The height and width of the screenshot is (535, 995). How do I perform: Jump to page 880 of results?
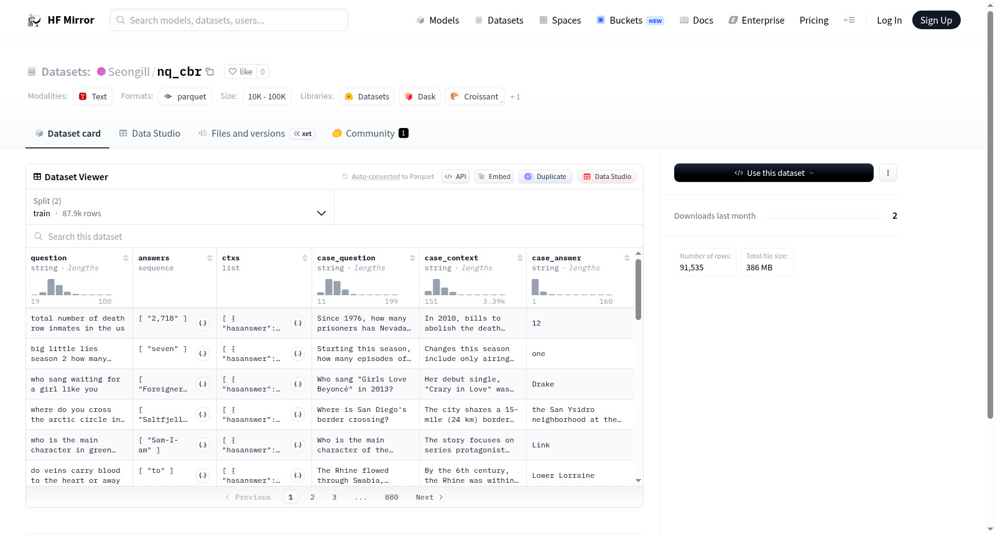(391, 497)
